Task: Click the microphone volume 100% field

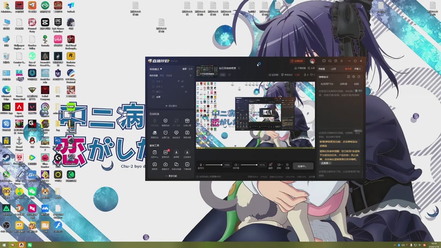Action: pos(227,165)
